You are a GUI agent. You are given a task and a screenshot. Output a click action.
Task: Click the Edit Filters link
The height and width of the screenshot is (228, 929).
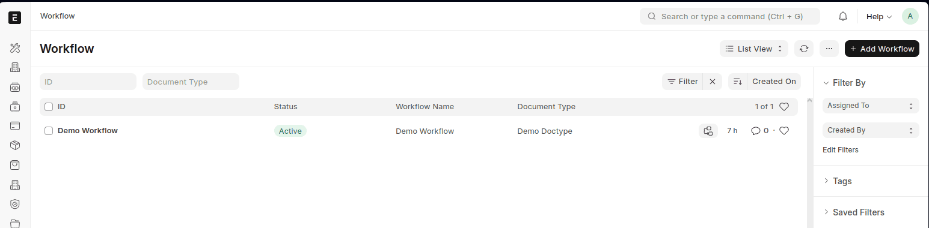tap(841, 150)
